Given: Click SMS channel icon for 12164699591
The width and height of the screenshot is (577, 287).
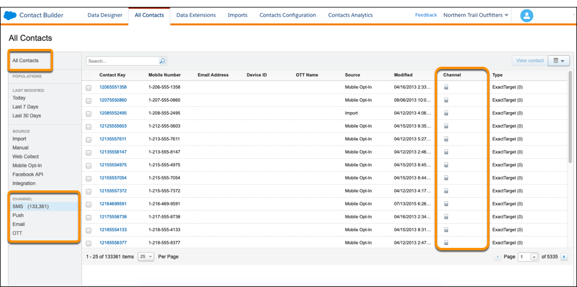Looking at the screenshot, I should 446,204.
